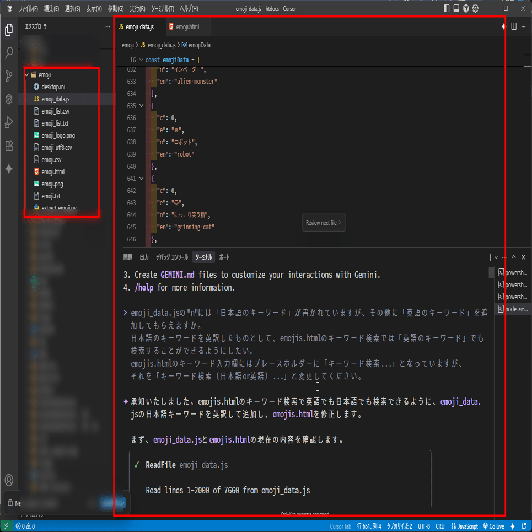The image size is (532, 532).
Task: Select the first powershell terminal instance
Action: click(x=513, y=273)
